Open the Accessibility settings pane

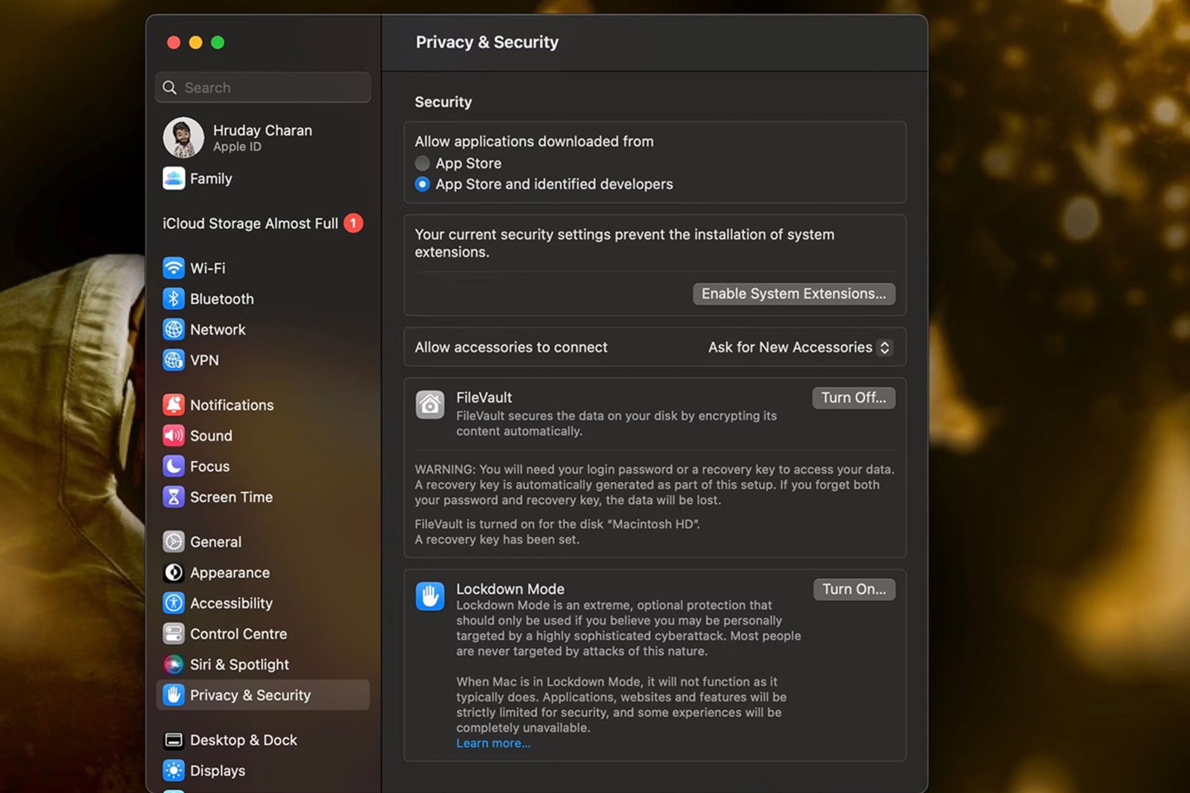(x=263, y=603)
